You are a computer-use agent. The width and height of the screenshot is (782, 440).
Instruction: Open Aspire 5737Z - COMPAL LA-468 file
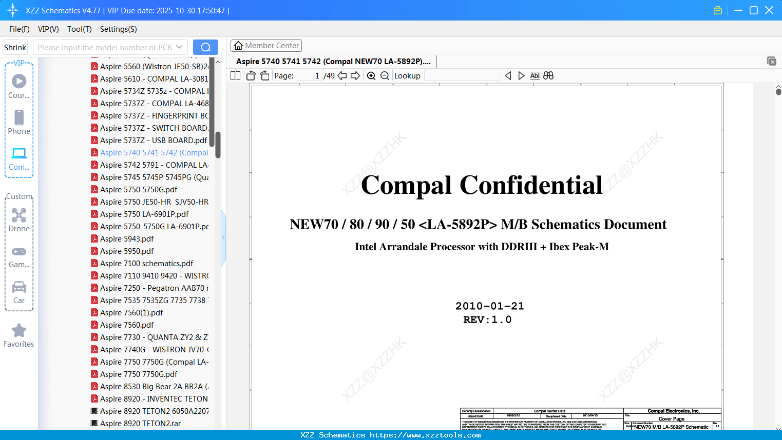point(149,103)
